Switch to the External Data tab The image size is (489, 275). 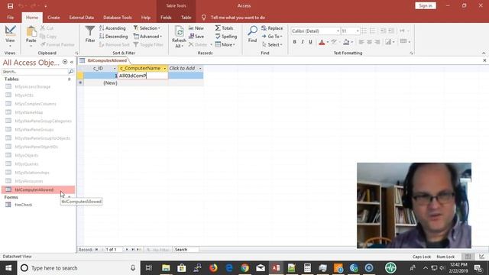coord(82,18)
